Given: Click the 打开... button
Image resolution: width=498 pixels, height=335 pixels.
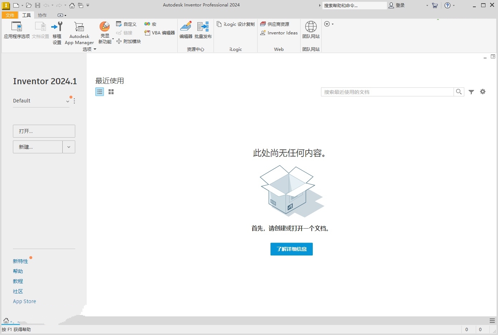Looking at the screenshot, I should 44,131.
